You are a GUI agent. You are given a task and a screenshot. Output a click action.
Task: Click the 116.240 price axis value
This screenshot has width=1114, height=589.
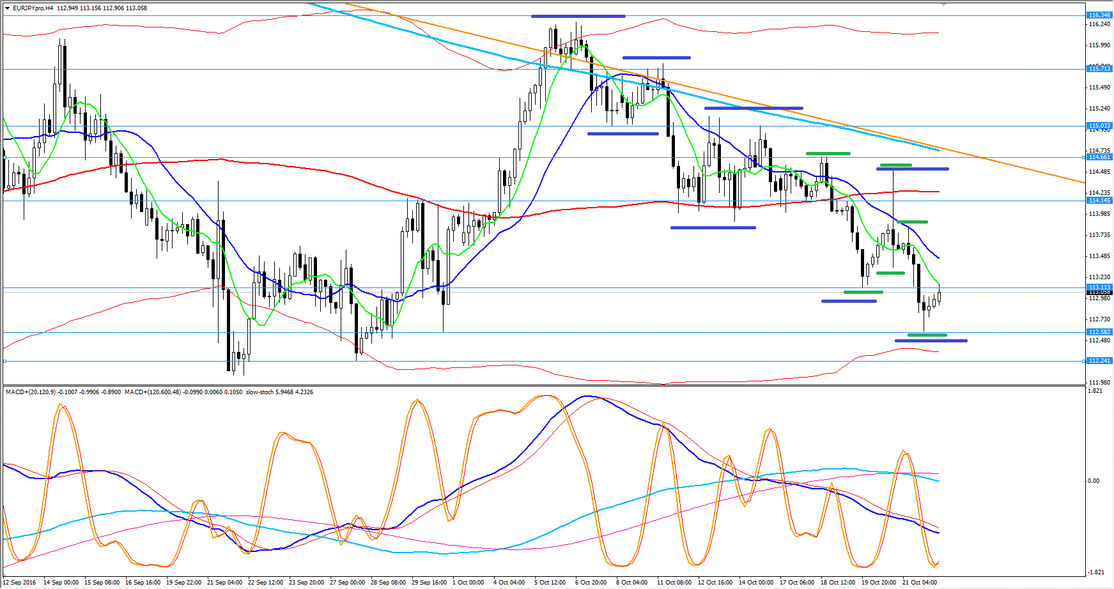(1099, 24)
